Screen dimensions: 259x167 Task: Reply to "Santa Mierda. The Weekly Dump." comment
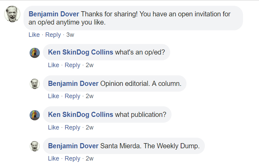(x=72, y=158)
